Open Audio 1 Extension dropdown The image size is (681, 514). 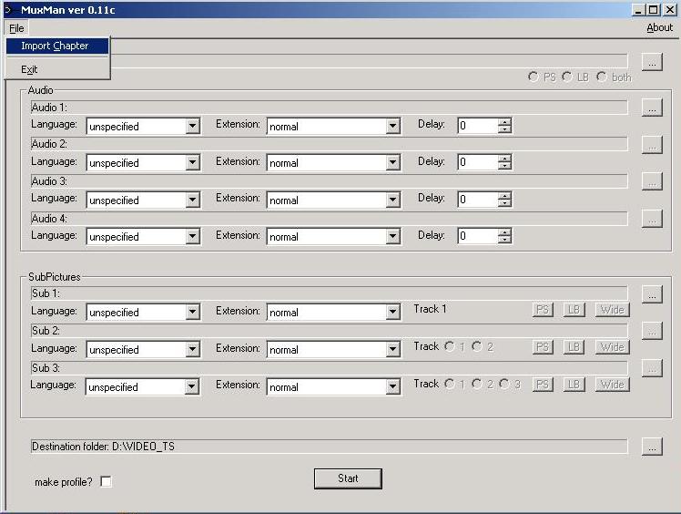392,127
